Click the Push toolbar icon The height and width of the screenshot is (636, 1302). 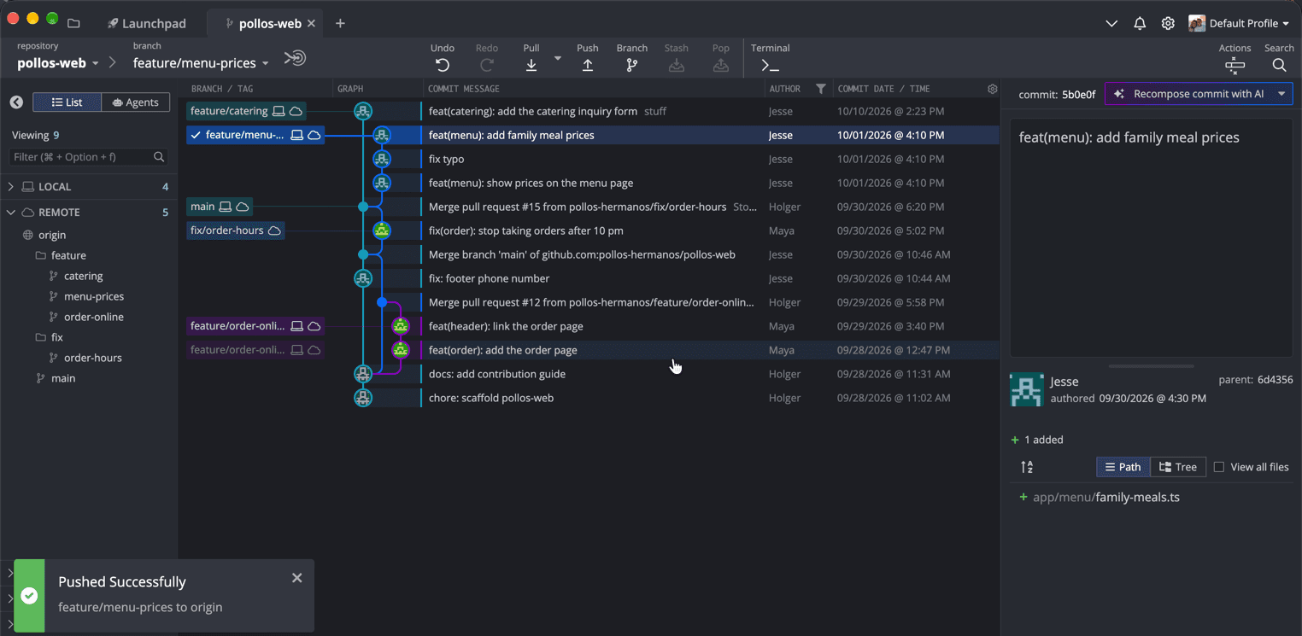pos(588,65)
